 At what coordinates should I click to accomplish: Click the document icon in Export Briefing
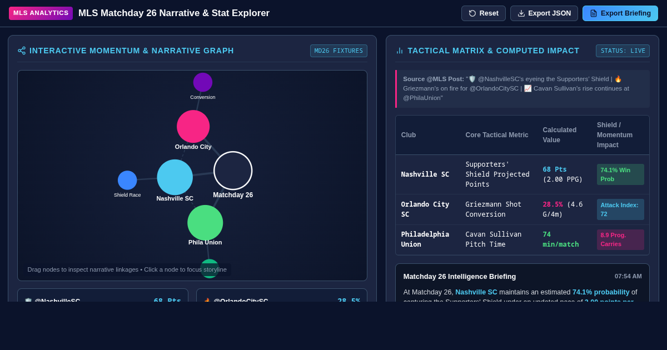594,13
